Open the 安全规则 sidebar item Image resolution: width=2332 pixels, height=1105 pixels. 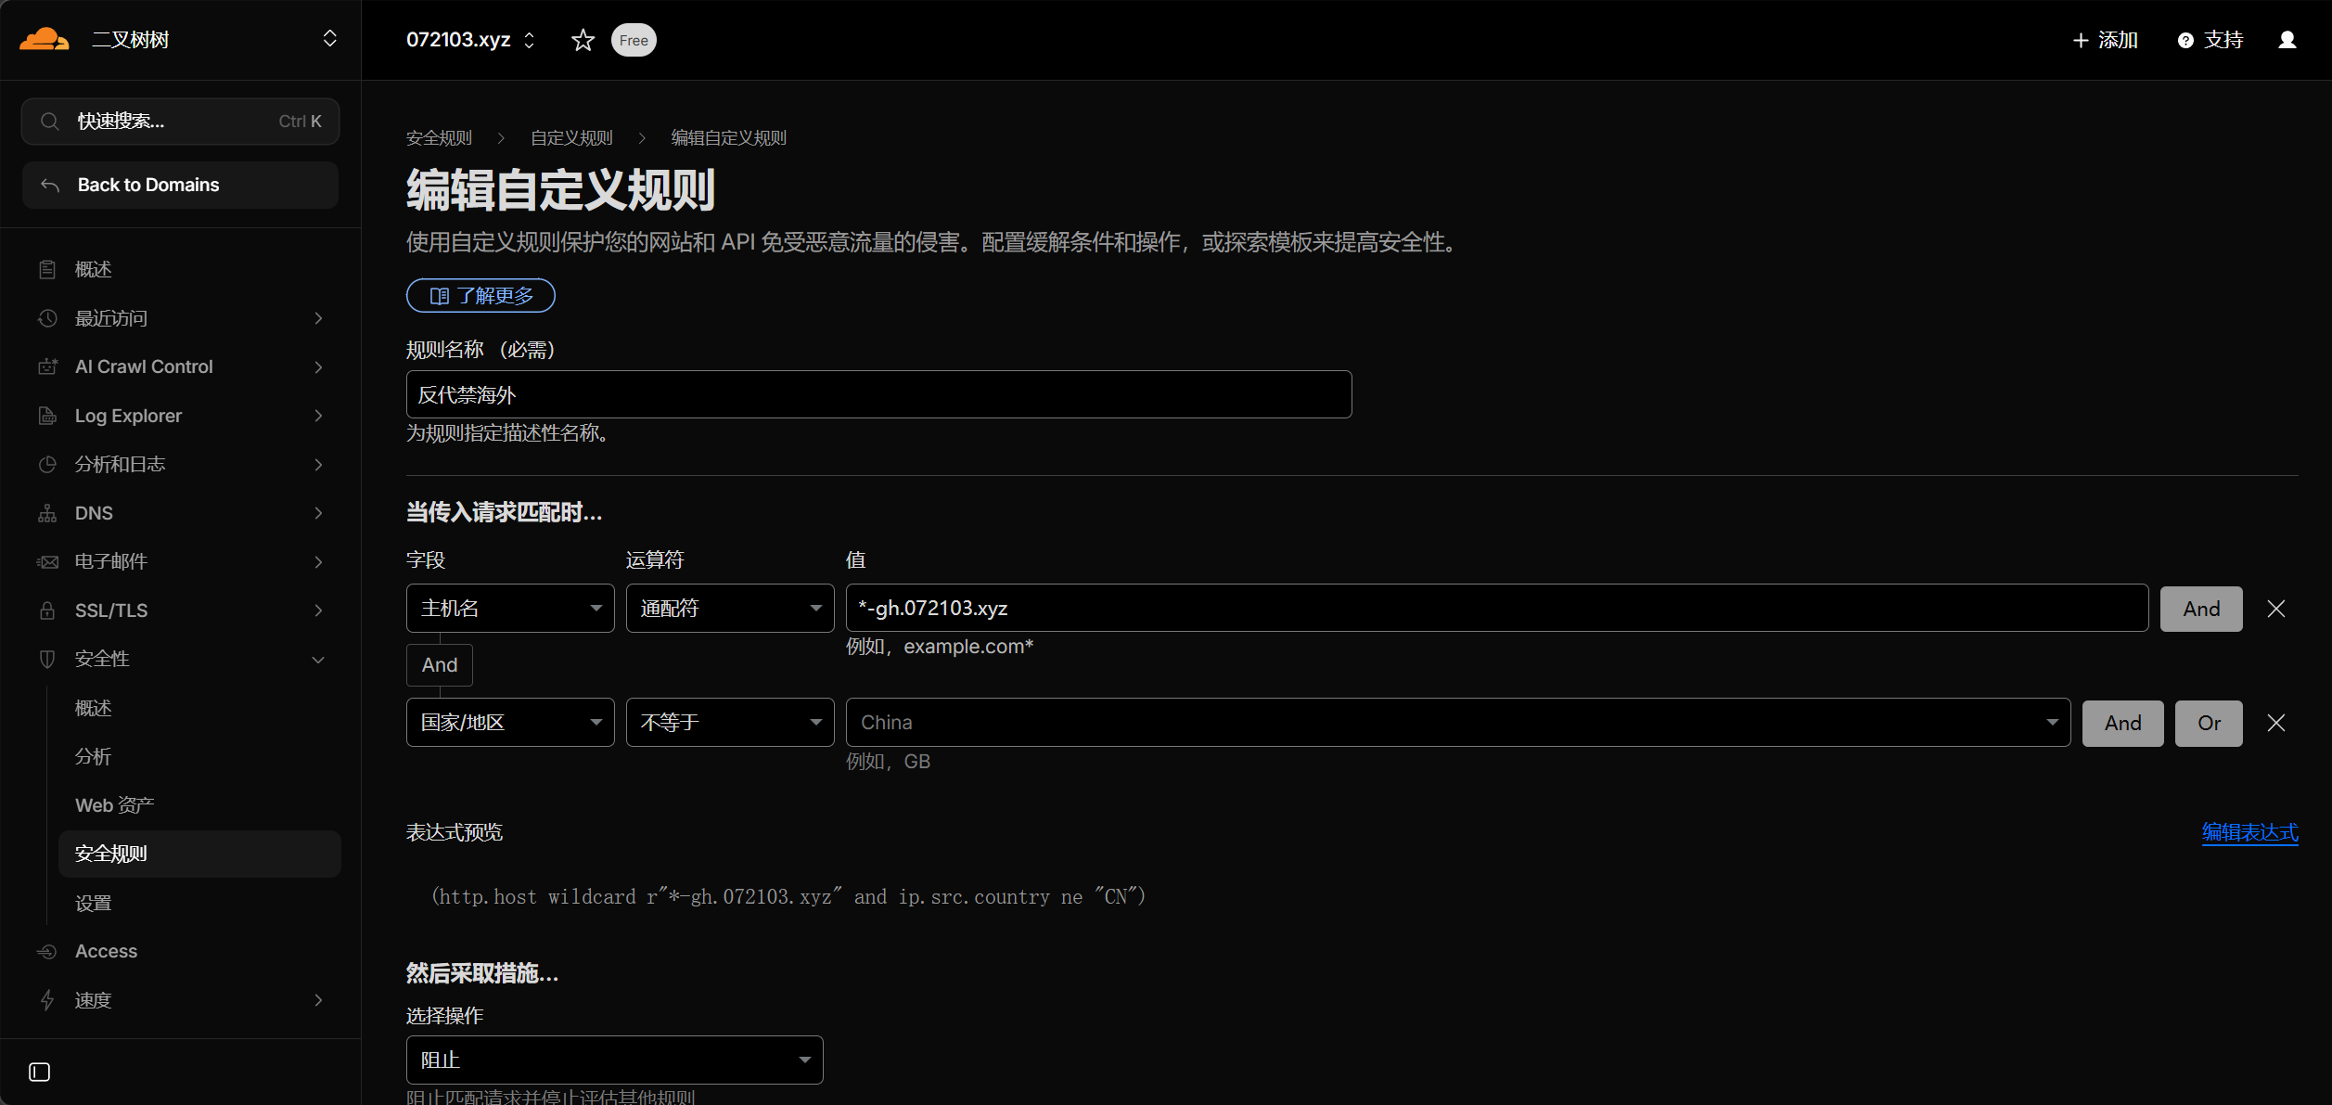111,854
